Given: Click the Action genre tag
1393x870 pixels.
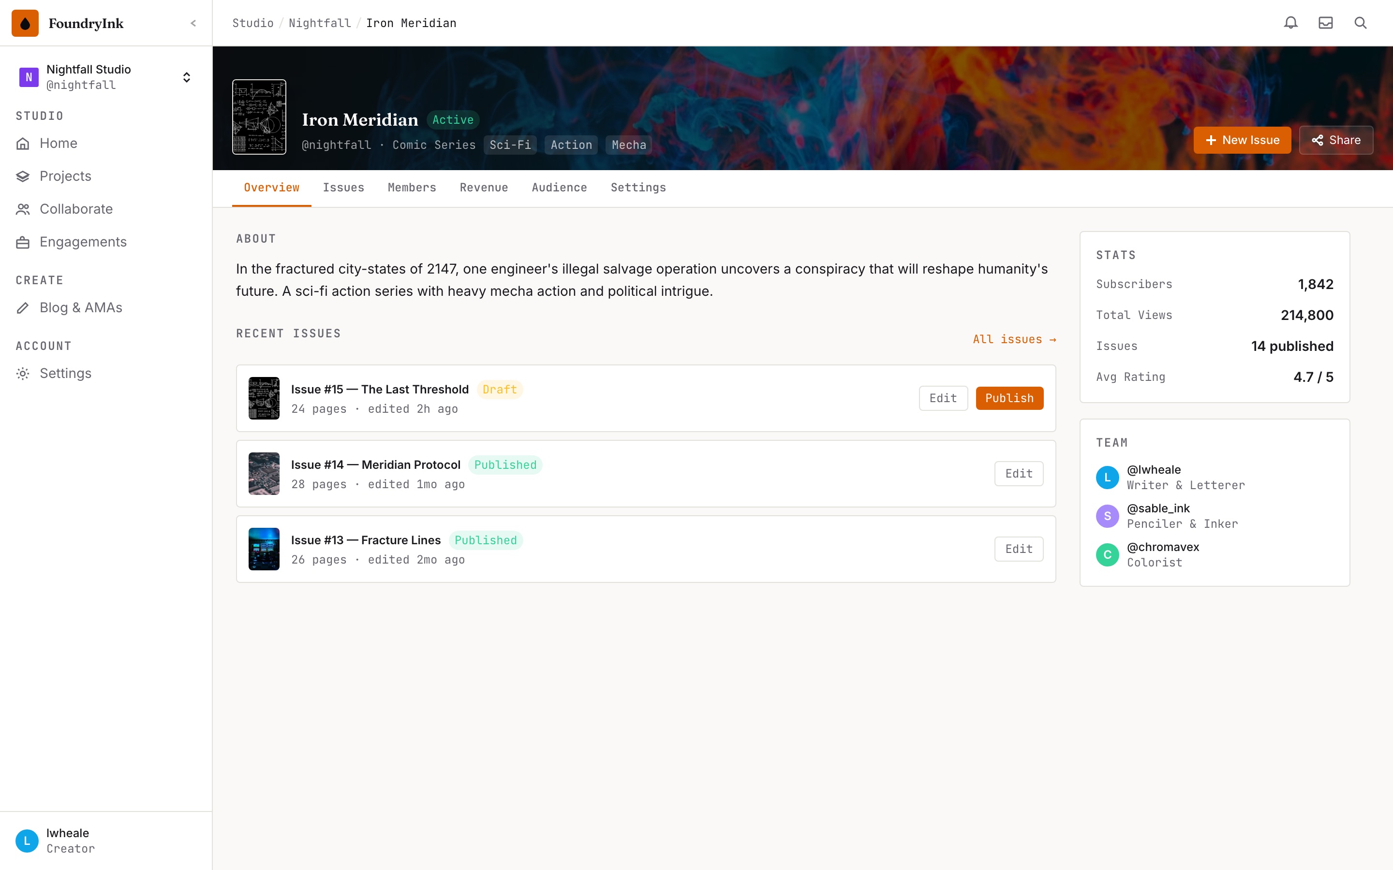Looking at the screenshot, I should (572, 145).
